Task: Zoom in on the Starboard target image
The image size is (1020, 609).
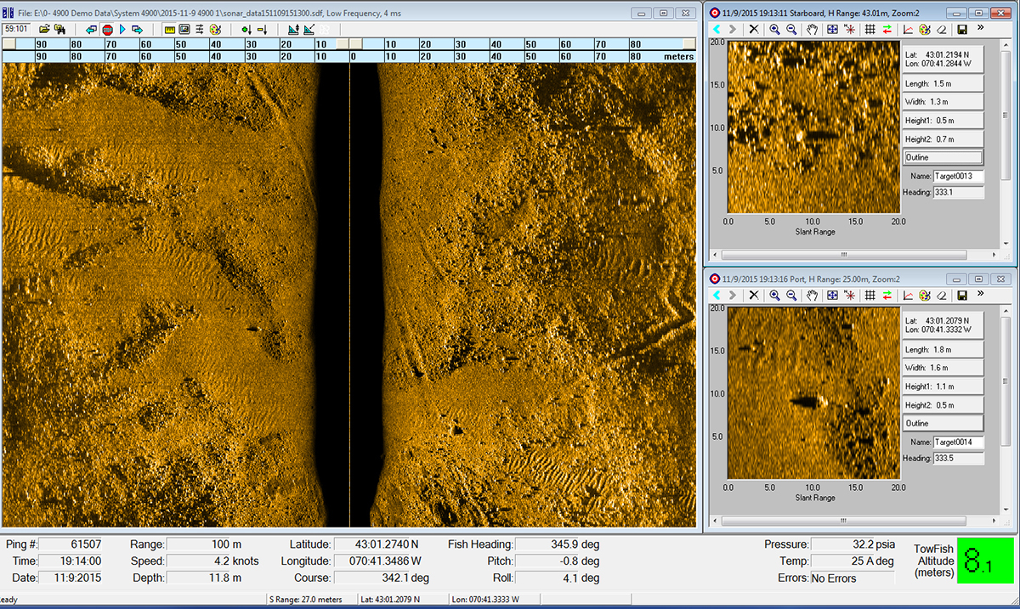Action: (x=774, y=29)
